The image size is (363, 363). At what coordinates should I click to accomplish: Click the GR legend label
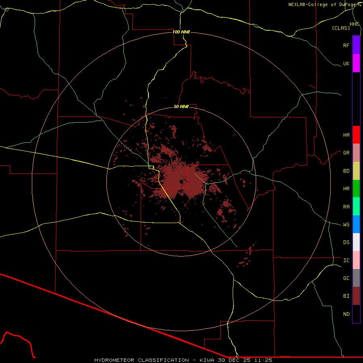[346, 153]
